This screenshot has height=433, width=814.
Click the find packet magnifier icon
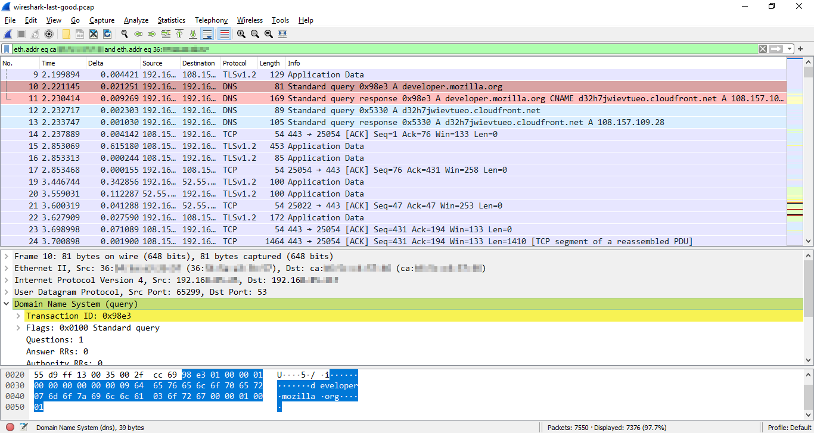click(x=125, y=34)
